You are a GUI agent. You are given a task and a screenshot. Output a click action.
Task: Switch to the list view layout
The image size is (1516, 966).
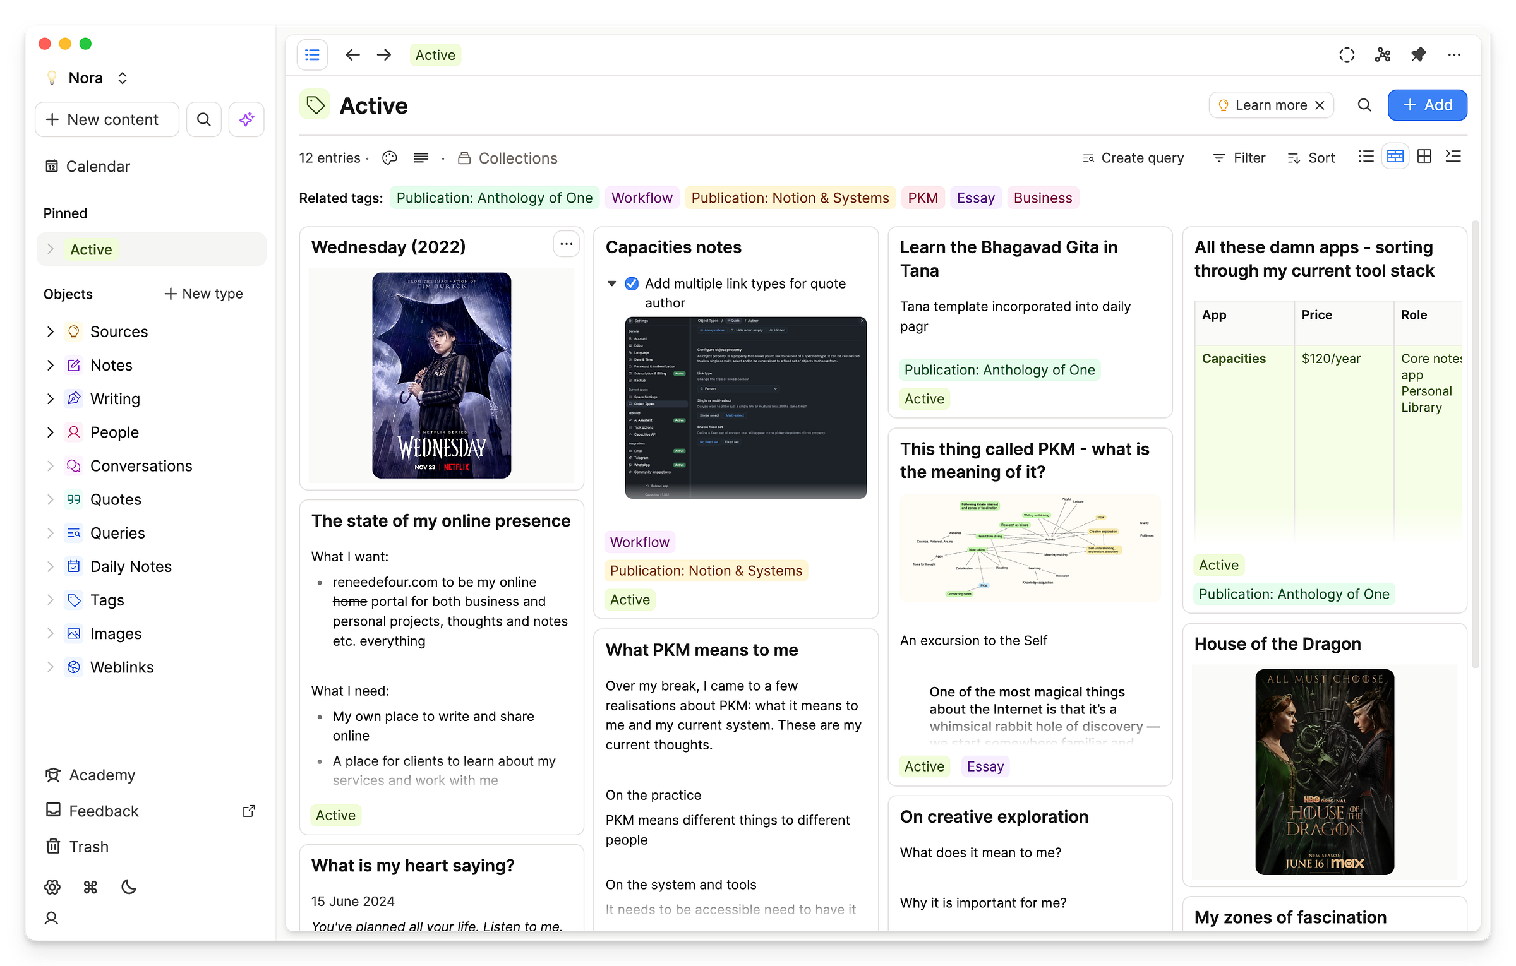1366,157
